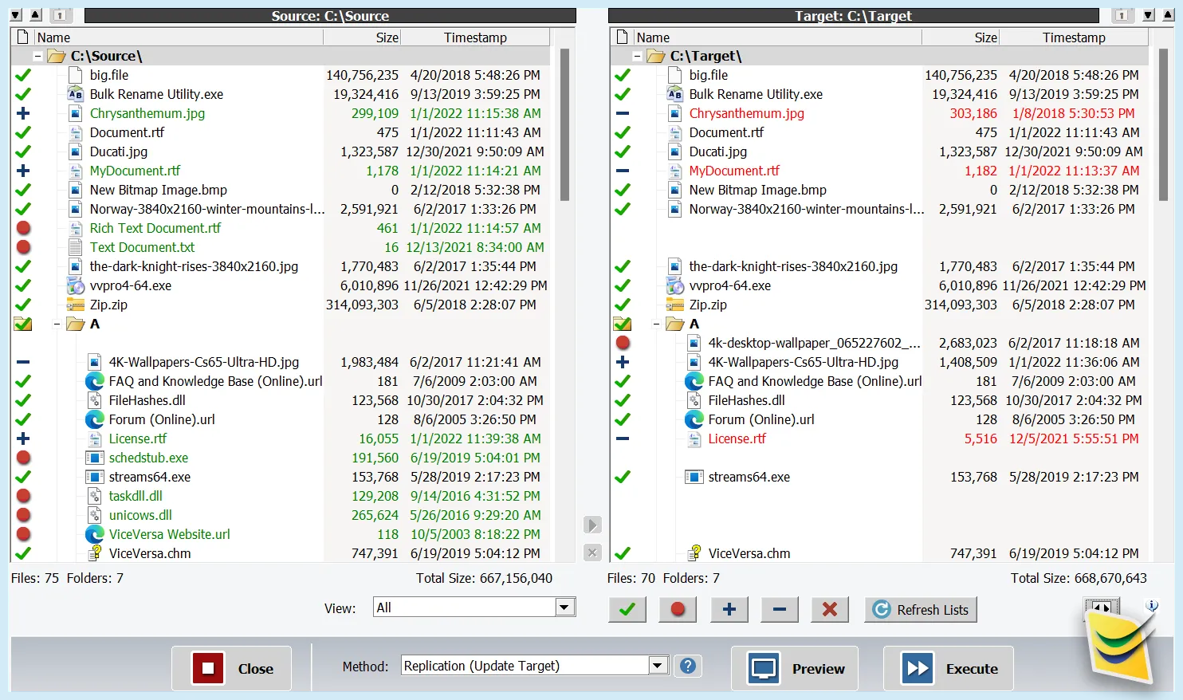Click the gray right-arrow button between panes
The image size is (1183, 700).
591,525
